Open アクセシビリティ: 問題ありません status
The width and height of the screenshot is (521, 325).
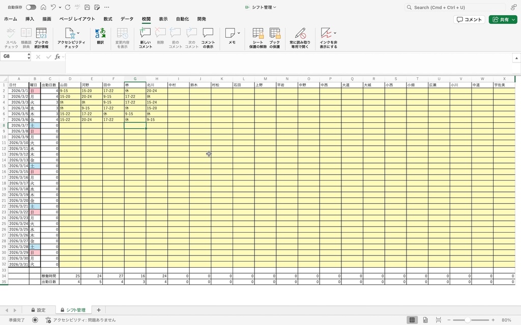pos(81,320)
